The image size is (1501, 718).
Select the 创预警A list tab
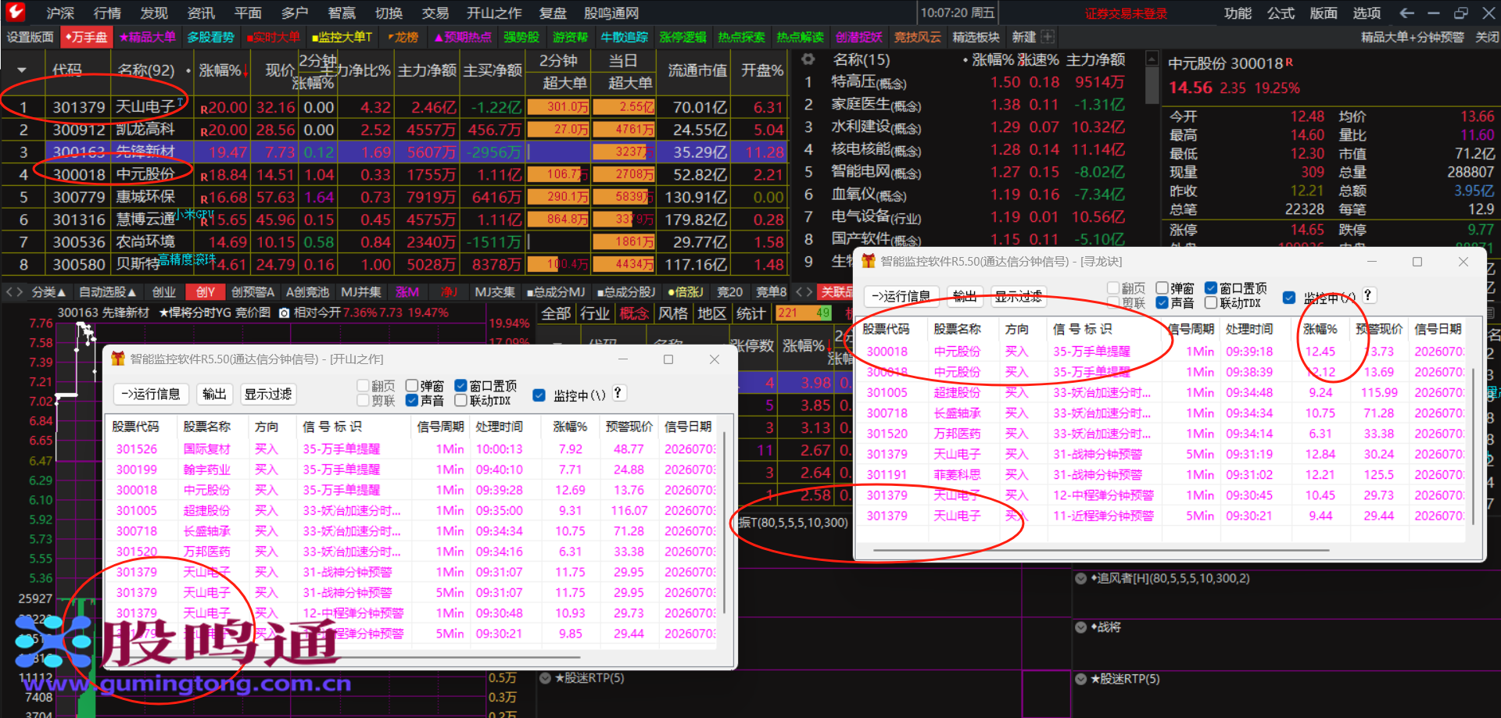click(253, 292)
